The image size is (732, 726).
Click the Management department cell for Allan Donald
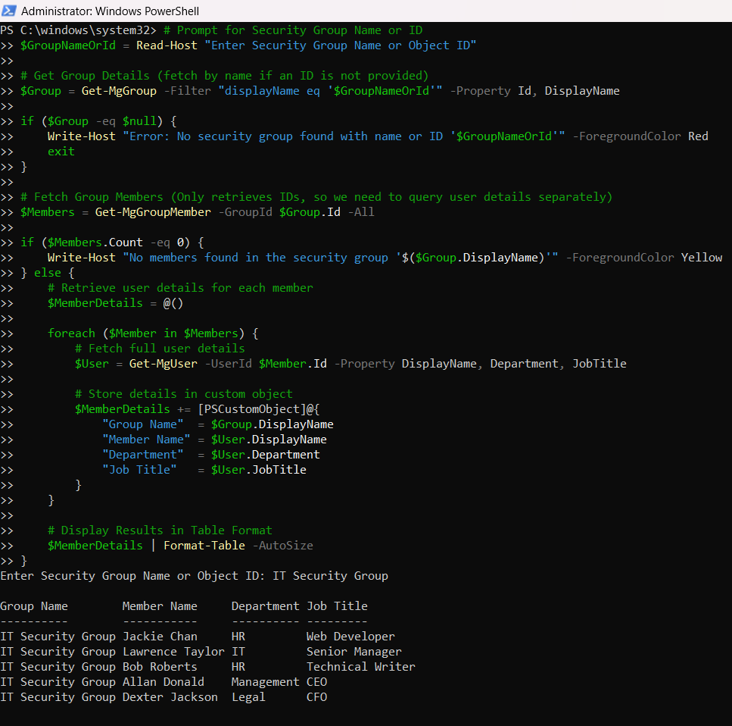pos(265,682)
